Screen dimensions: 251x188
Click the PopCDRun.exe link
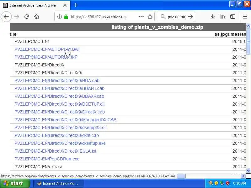pos(47,159)
